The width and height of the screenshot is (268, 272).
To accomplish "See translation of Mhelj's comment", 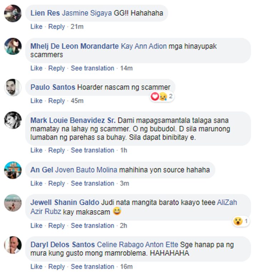I will pos(93,68).
